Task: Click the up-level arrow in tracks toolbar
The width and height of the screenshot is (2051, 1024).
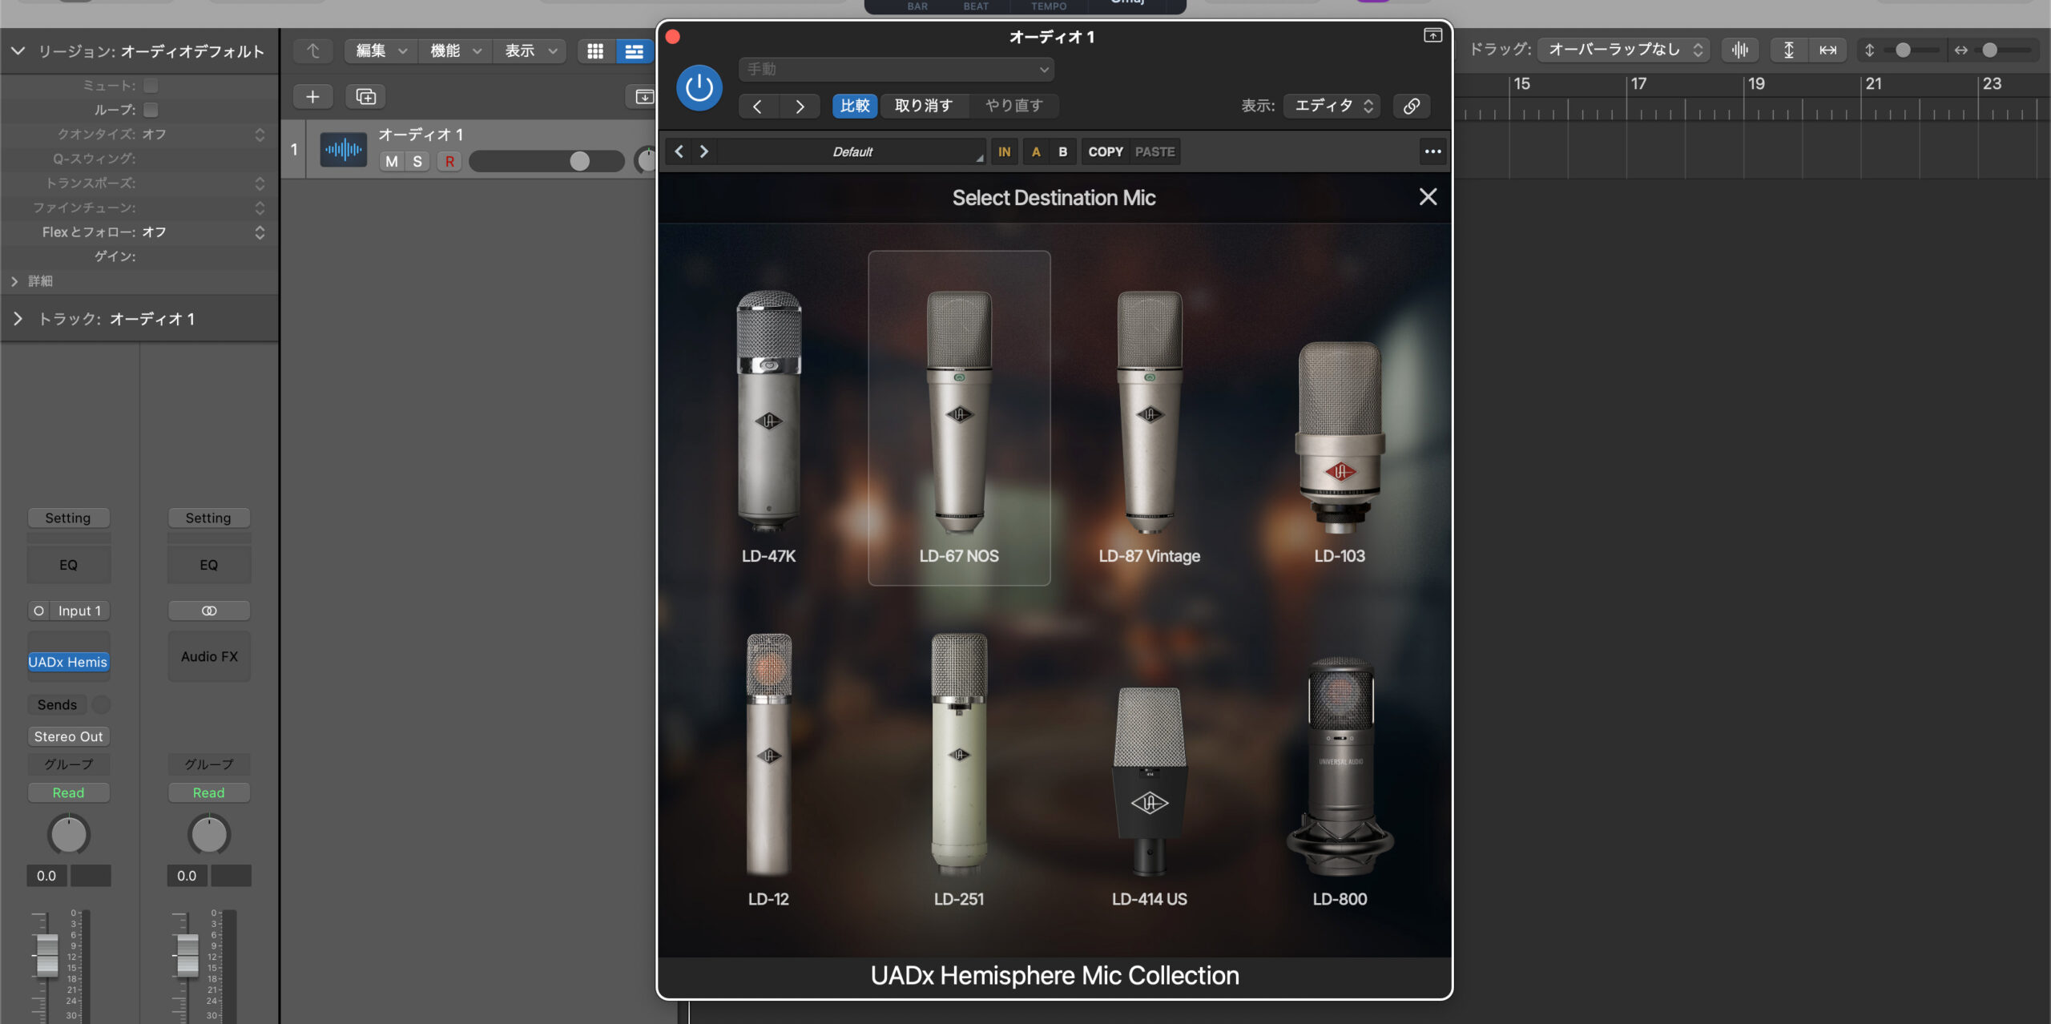Action: 312,51
